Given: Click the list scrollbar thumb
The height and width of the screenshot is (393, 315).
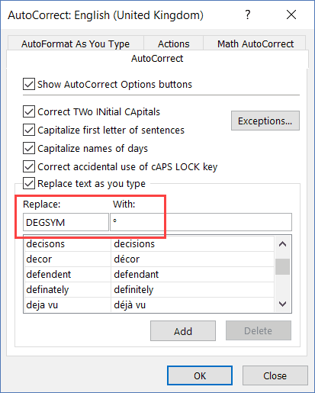Looking at the screenshot, I should 283,266.
